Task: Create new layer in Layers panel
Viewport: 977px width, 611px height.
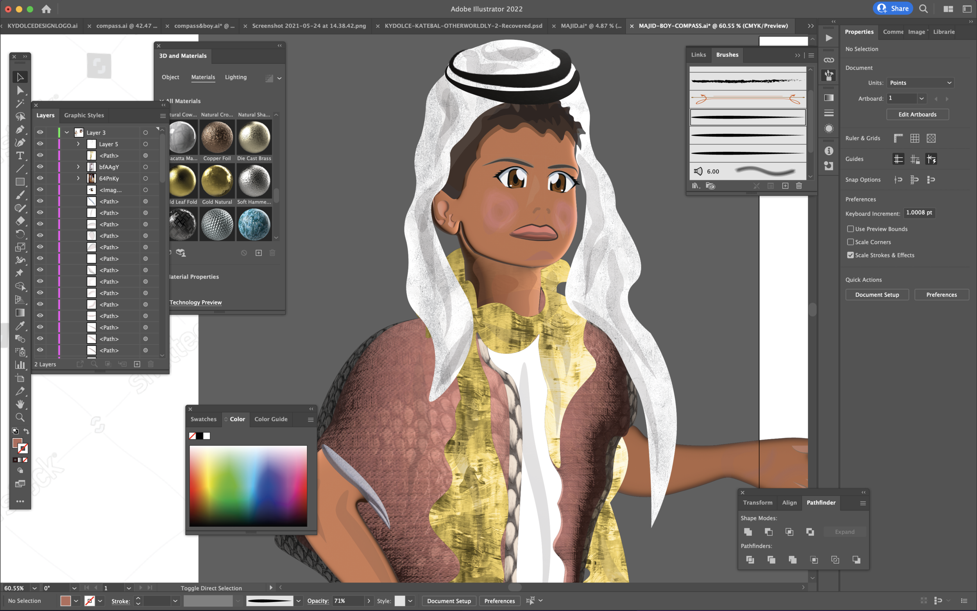Action: 137,364
